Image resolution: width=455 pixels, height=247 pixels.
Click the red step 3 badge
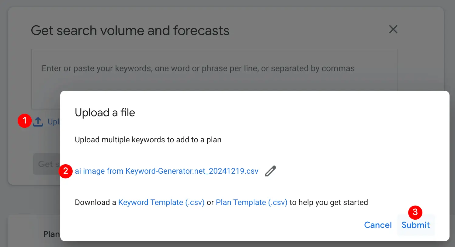(415, 213)
